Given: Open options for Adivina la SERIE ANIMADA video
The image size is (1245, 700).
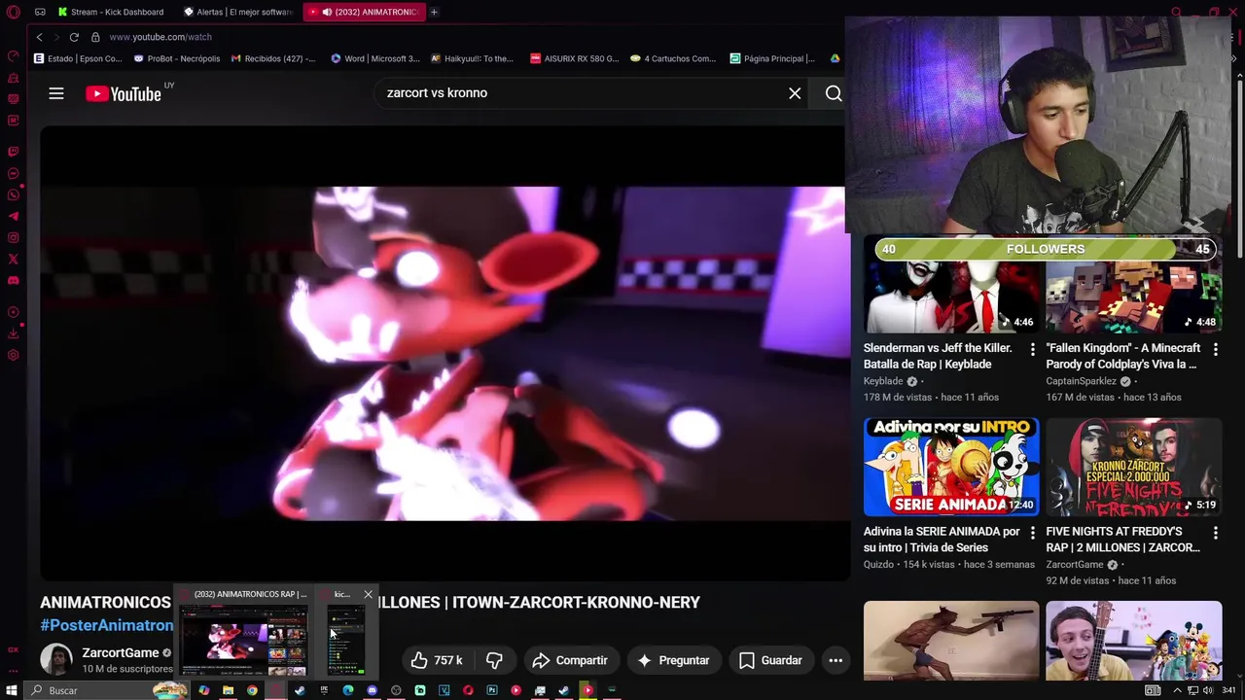Looking at the screenshot, I should (1033, 533).
